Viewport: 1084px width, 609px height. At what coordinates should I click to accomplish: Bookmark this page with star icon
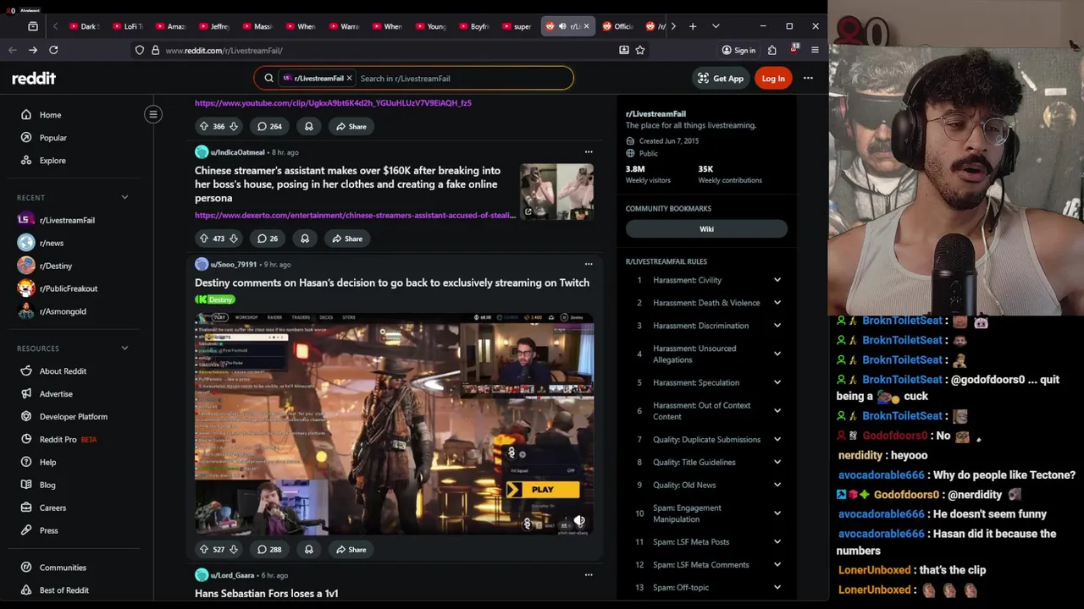pos(640,50)
